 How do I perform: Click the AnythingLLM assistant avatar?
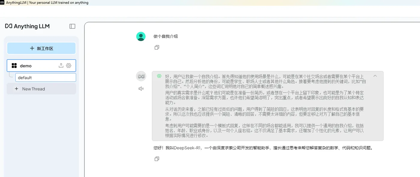pyautogui.click(x=141, y=76)
